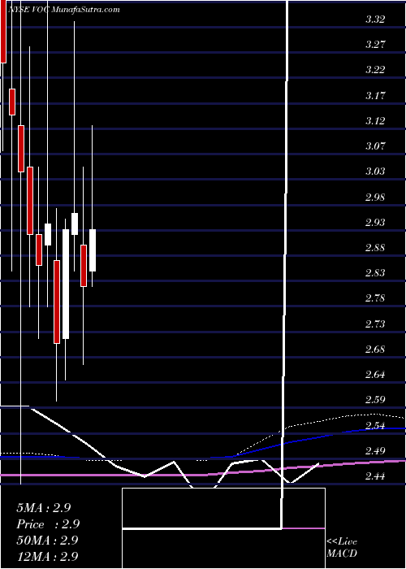
Task: Select the 3.17 price level label
Action: click(375, 96)
